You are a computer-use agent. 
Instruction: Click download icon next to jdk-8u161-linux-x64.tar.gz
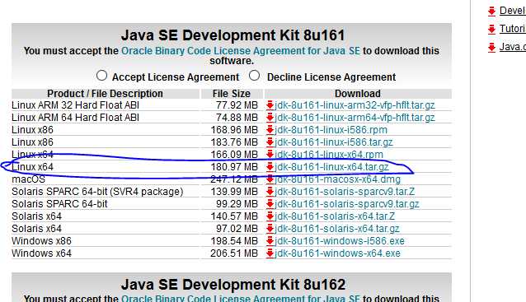[270, 167]
